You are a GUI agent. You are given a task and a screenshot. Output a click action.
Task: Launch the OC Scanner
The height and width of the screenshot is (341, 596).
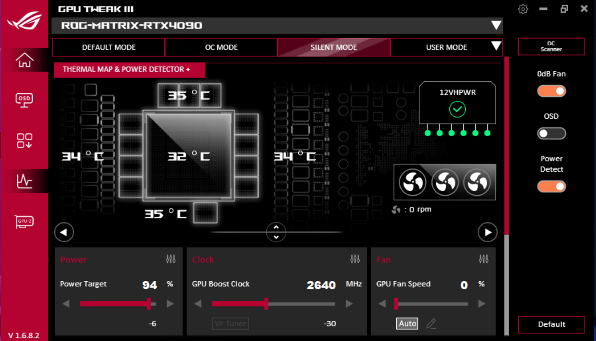coord(551,46)
